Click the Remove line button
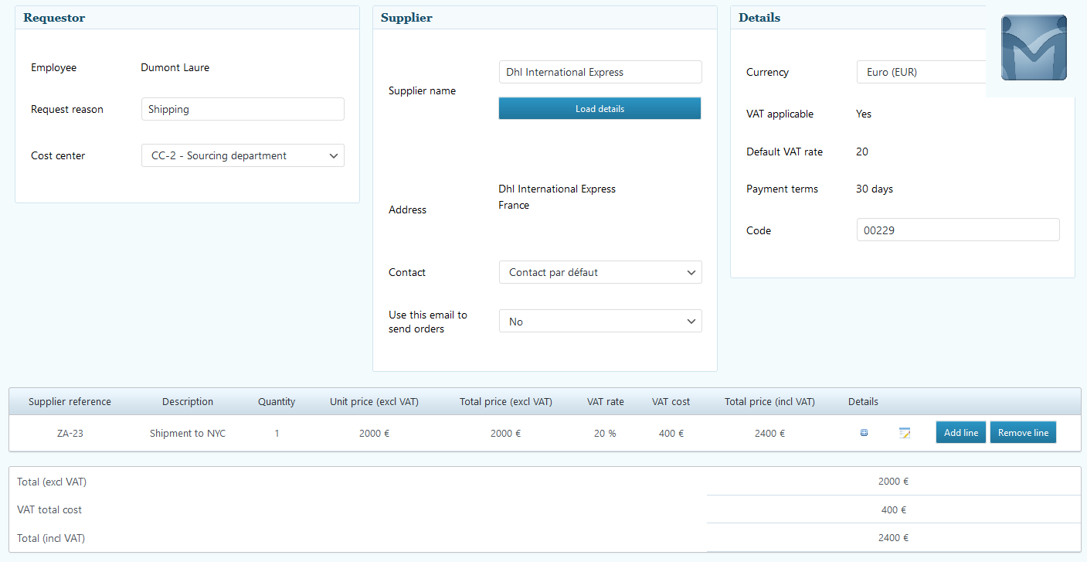The image size is (1087, 562). pos(1023,433)
